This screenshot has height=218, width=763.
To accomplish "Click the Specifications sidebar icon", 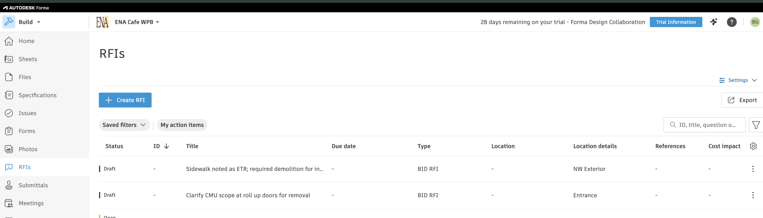I will (x=9, y=95).
